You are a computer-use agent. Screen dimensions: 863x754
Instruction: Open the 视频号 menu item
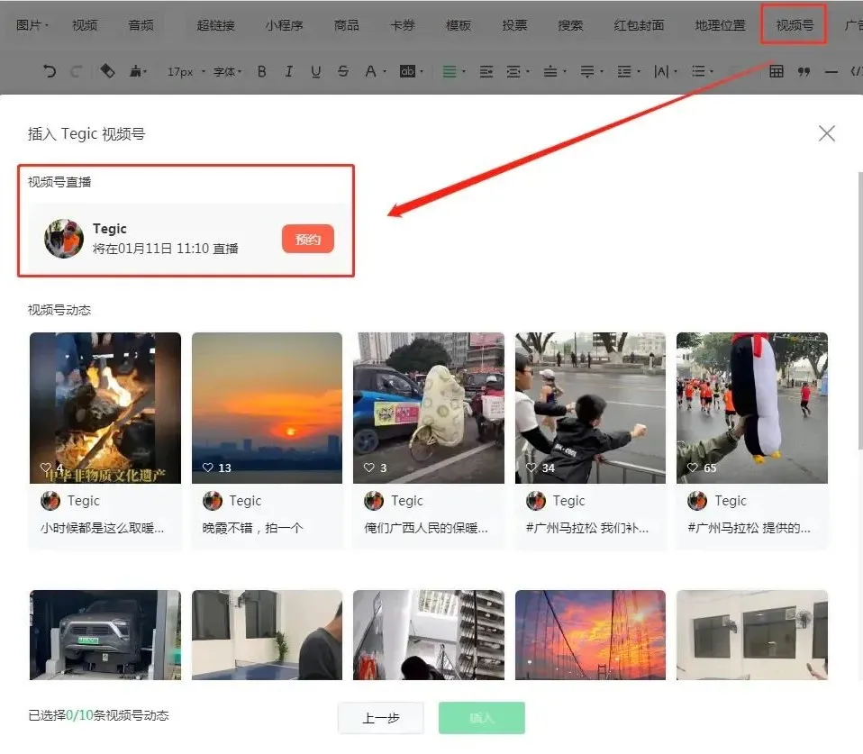794,24
